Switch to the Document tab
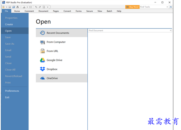Viewport: 181px width, 130px height. point(44,11)
